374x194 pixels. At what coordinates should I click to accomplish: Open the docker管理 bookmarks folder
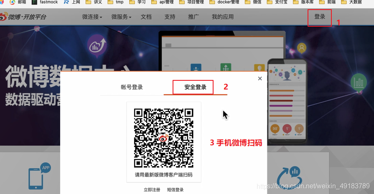pyautogui.click(x=224, y=2)
